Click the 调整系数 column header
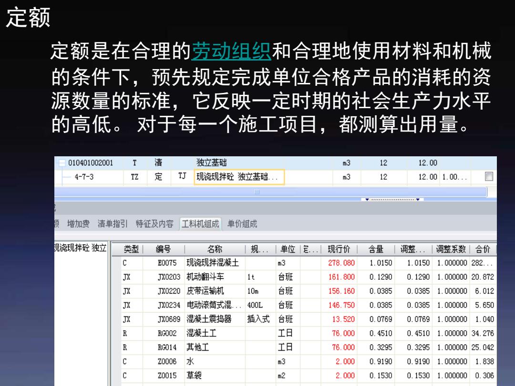The image size is (515, 386). coord(451,249)
